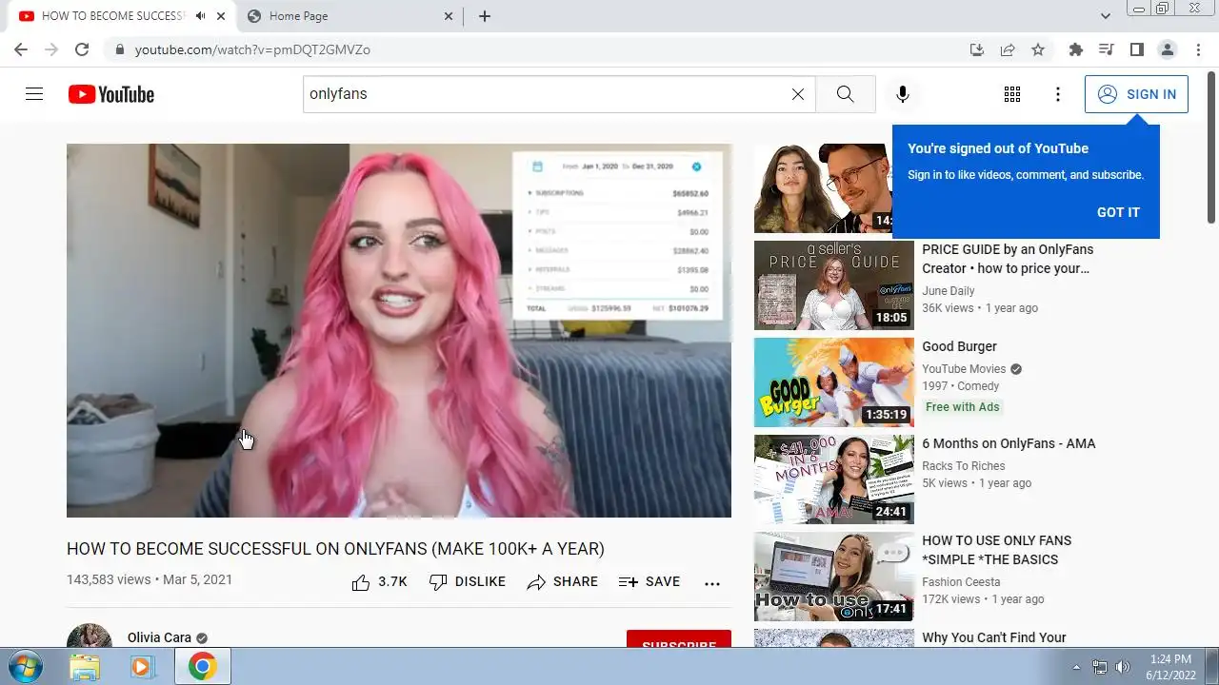This screenshot has width=1219, height=685.
Task: Dismiss the popup with GOT IT
Action: pyautogui.click(x=1118, y=212)
